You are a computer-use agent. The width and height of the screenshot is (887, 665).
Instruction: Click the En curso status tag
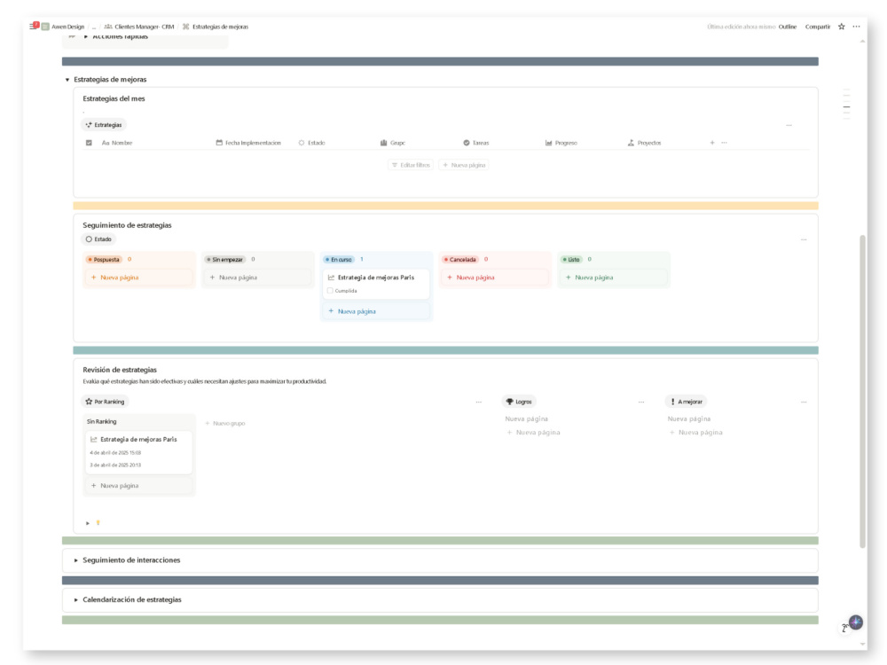click(x=339, y=260)
